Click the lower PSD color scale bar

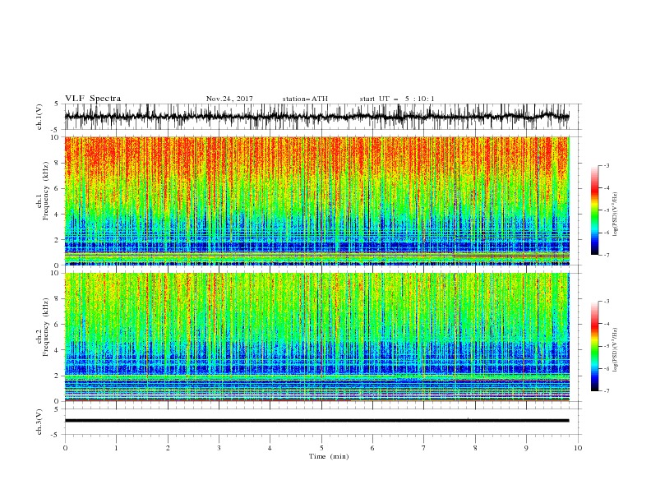tap(594, 346)
